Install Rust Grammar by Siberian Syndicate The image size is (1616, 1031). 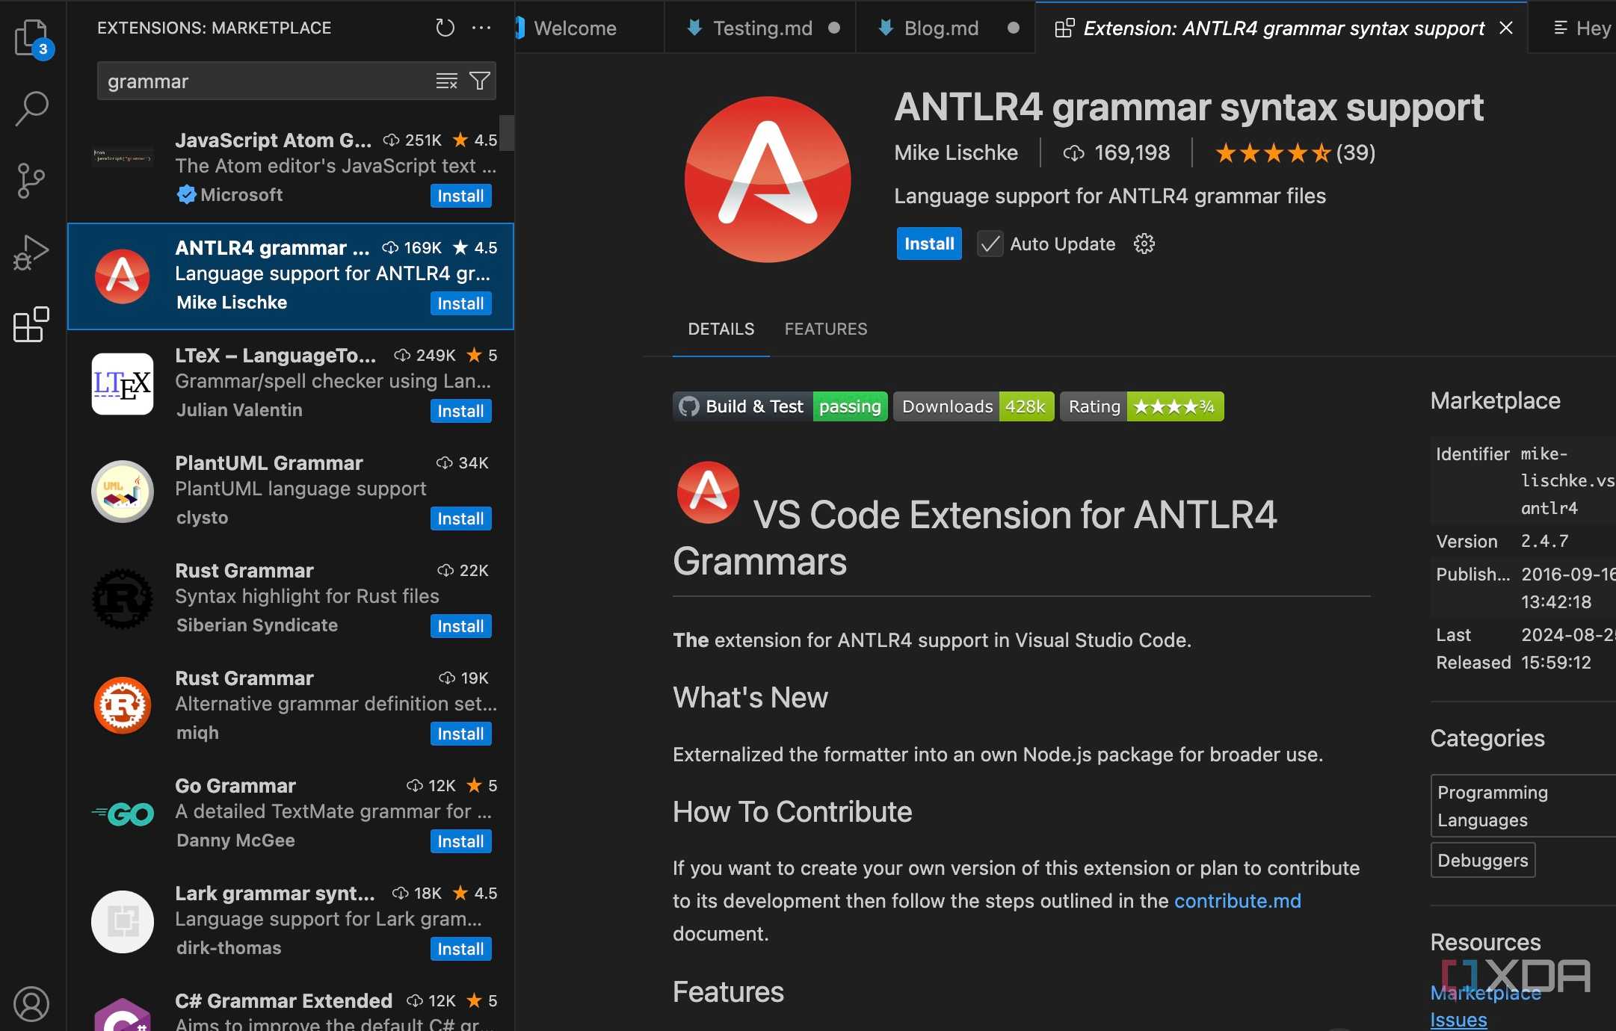(460, 626)
